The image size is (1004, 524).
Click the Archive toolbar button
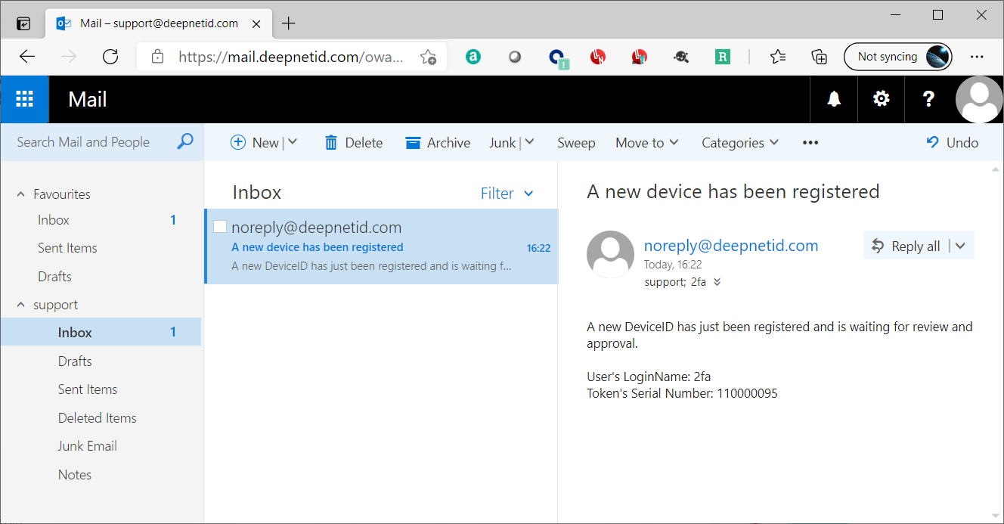click(x=438, y=143)
